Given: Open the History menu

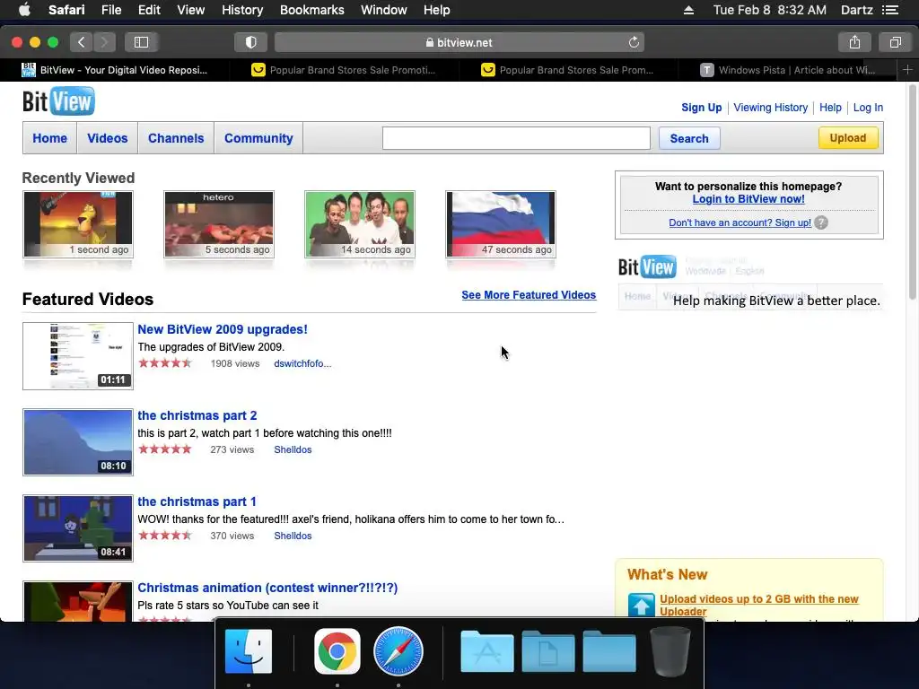Looking at the screenshot, I should 242,10.
